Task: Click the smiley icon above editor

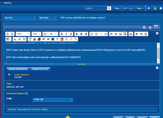Action: (x=156, y=27)
